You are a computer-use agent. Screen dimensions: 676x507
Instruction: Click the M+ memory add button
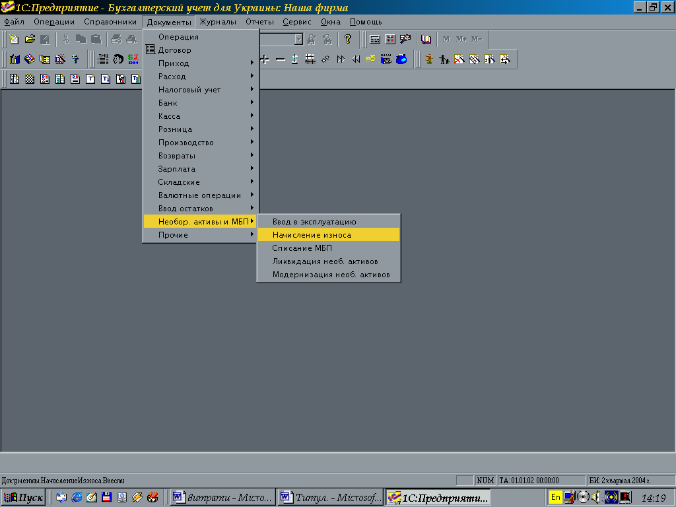point(461,39)
